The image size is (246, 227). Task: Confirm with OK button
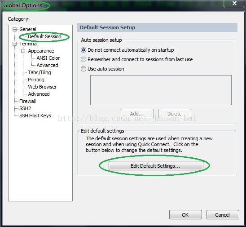[185, 214]
